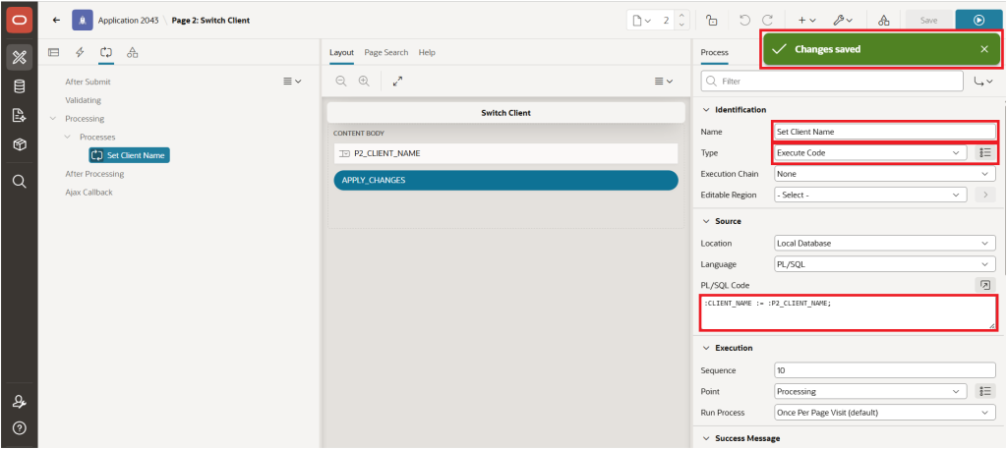Collapse the Processes tree node

68,138
